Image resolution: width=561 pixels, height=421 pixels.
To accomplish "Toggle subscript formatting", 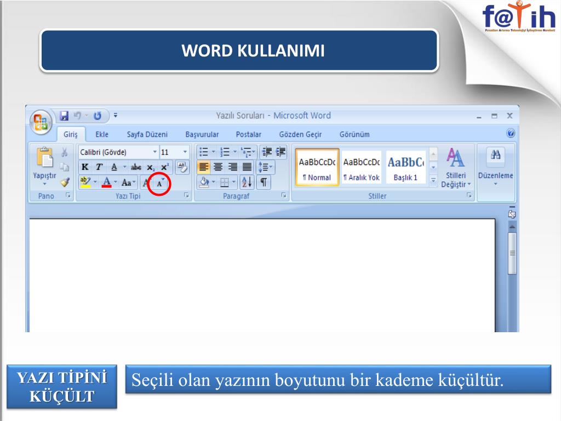I will point(151,167).
